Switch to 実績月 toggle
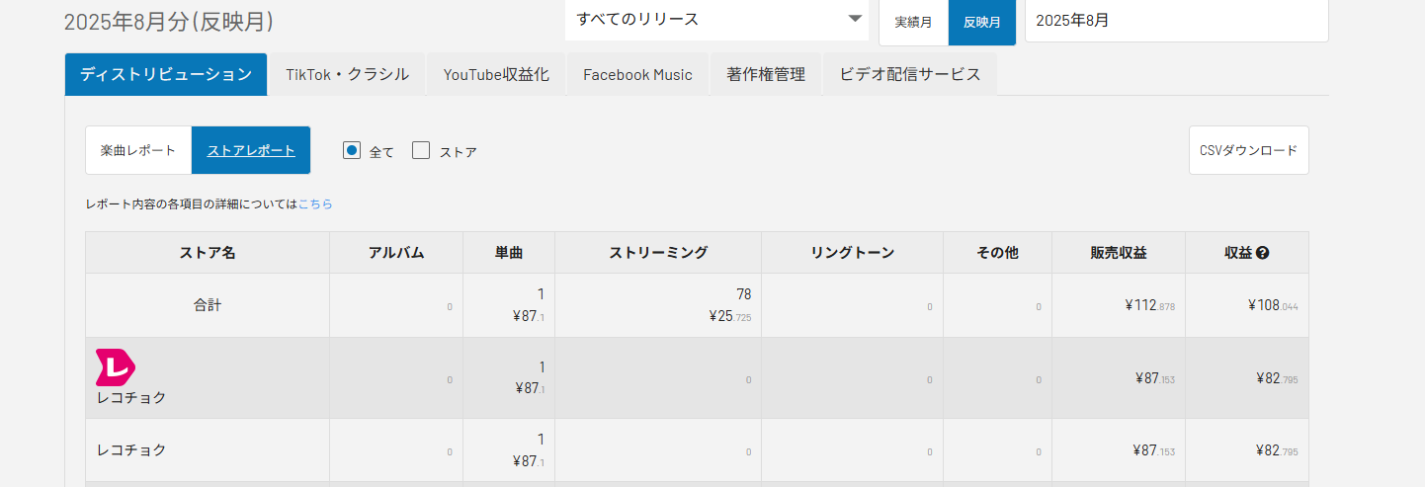The height and width of the screenshot is (487, 1425). 913,22
